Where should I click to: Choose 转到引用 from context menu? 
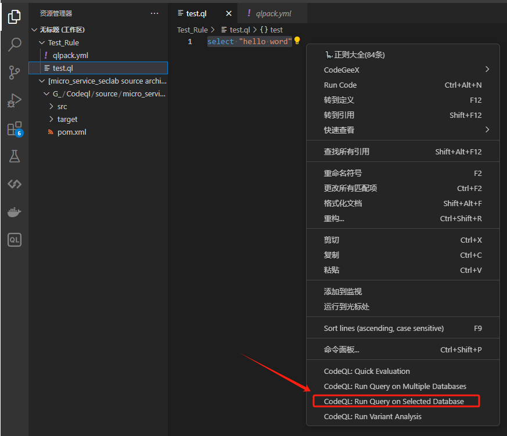[403, 115]
